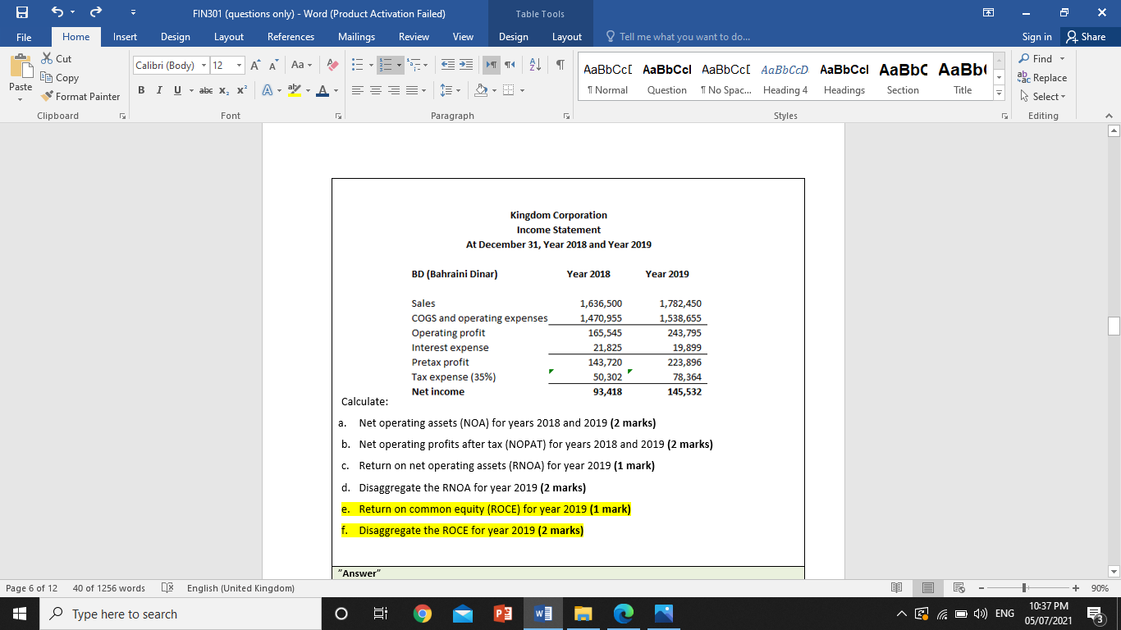
Task: Undo the last action
Action: (x=58, y=13)
